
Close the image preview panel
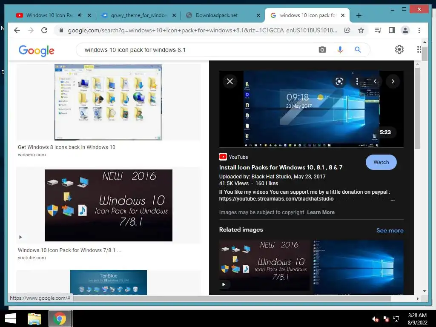tap(230, 81)
